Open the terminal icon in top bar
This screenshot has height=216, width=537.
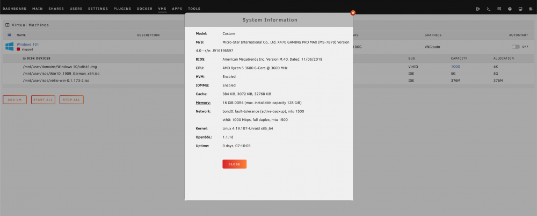pos(488,9)
